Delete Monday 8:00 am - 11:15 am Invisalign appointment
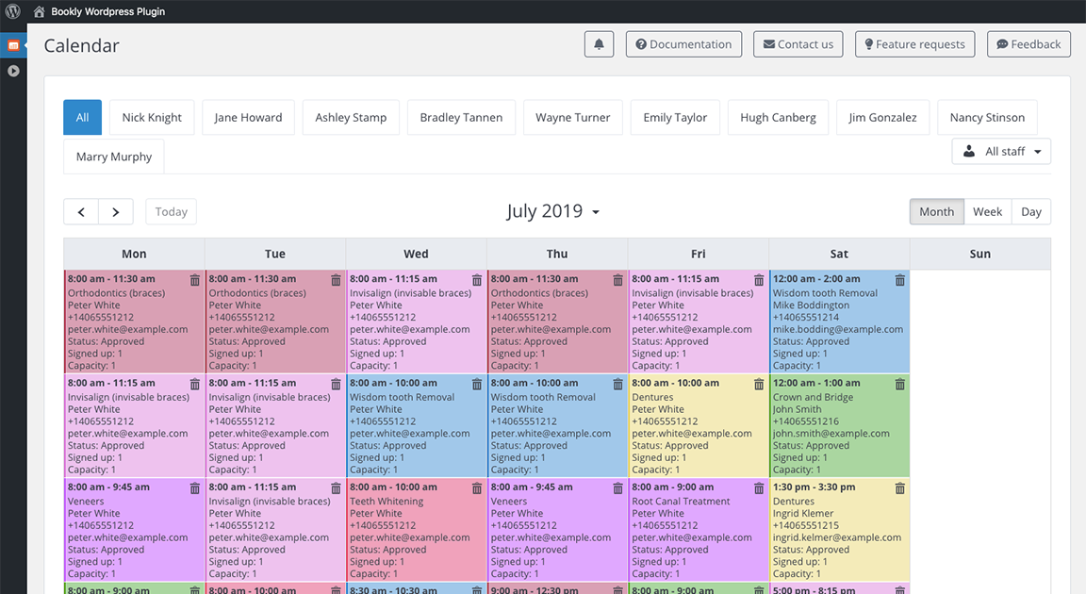 194,384
